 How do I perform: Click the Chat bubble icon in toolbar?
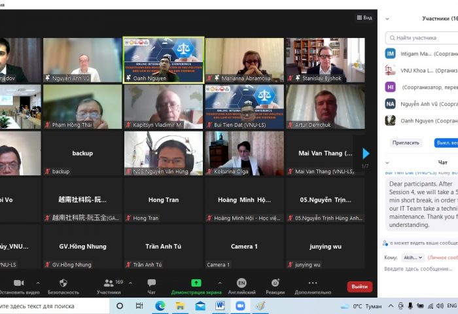[x=151, y=283]
